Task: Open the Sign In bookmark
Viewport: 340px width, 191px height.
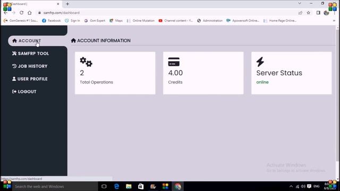Action: (x=72, y=21)
